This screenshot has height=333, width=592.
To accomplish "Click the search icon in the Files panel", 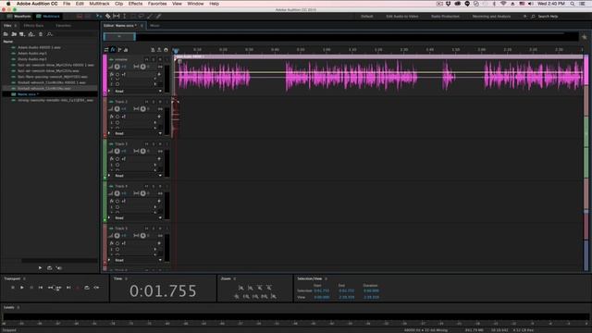I will point(49,34).
